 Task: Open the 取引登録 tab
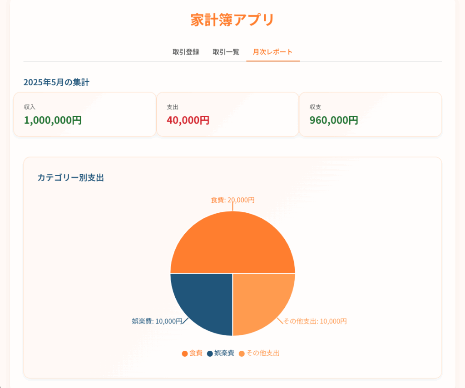tap(186, 52)
